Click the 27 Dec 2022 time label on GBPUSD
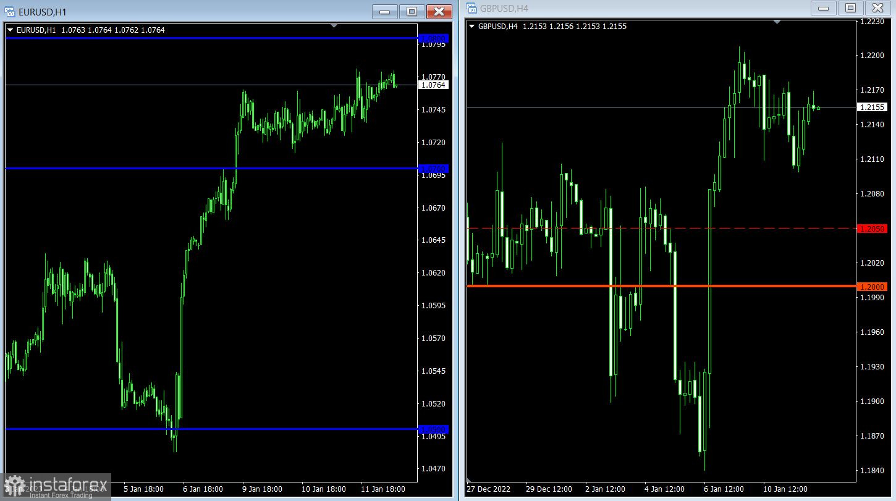896x501 pixels. click(x=489, y=489)
